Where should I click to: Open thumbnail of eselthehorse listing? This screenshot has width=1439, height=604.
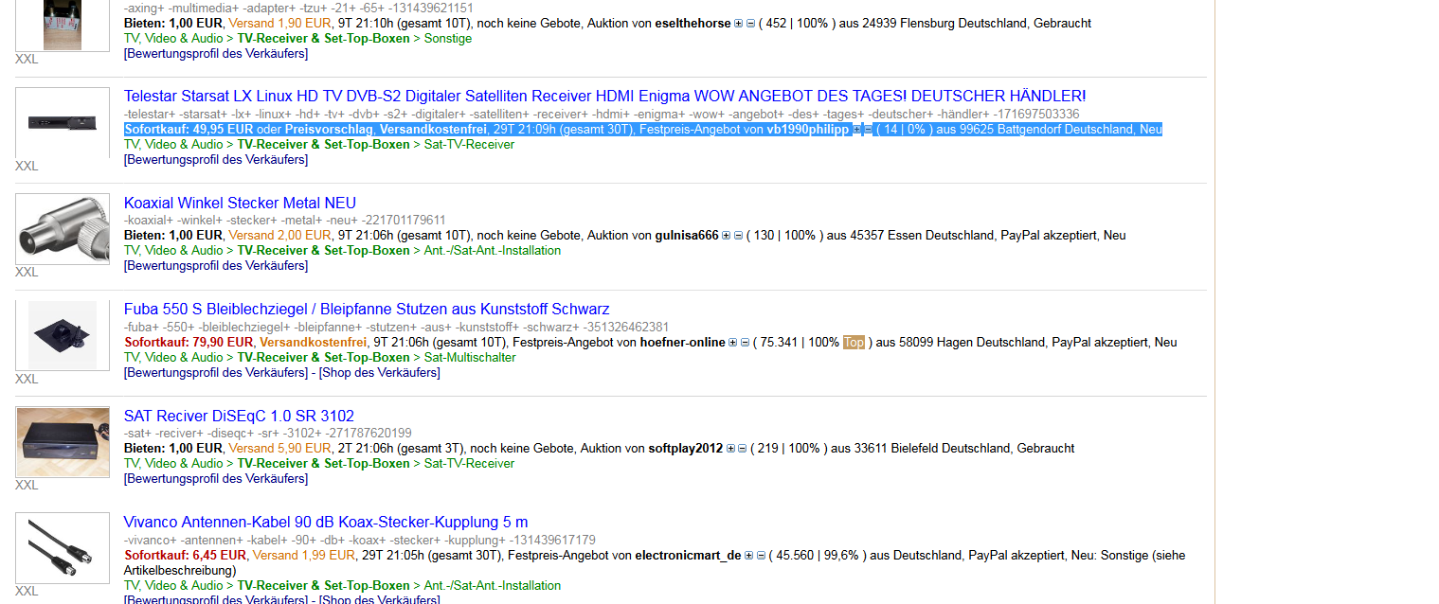click(x=63, y=25)
